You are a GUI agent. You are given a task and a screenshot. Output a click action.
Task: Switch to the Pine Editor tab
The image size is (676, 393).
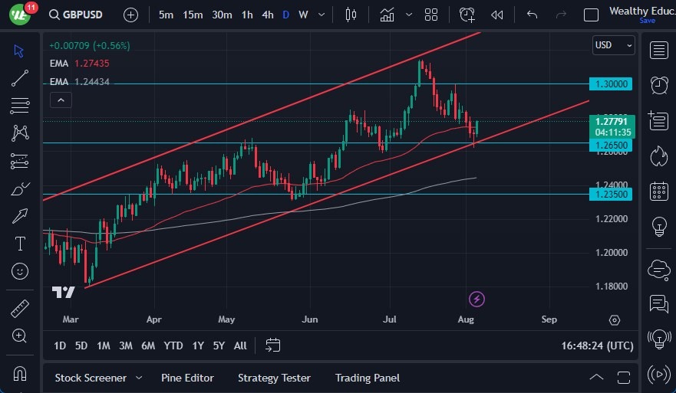click(187, 378)
